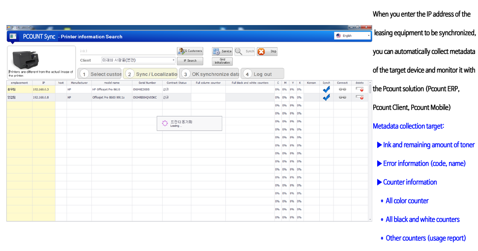Screen dimensions: 478x251
Task: Open step 3 OK synchronize data
Action: click(209, 74)
